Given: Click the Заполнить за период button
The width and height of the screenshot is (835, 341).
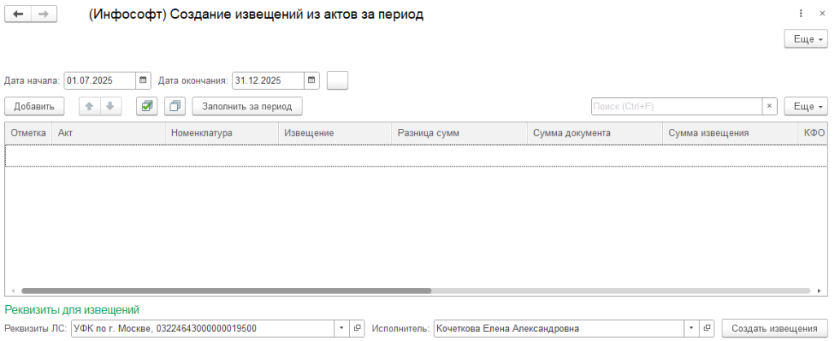Looking at the screenshot, I should [247, 106].
